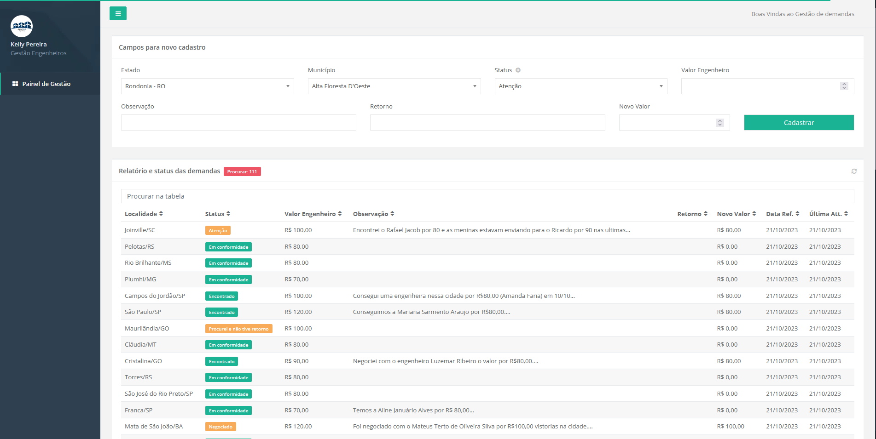The image size is (876, 439).
Task: Expand the Status dropdown showing Atenção
Action: [x=580, y=86]
